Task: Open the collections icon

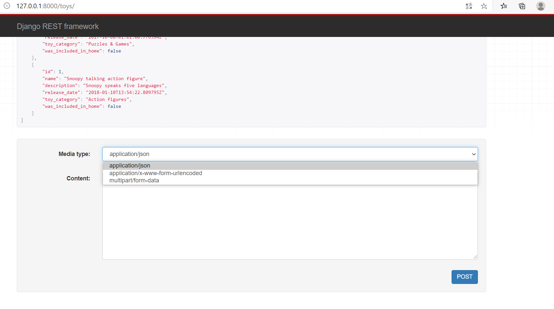Action: pyautogui.click(x=522, y=6)
